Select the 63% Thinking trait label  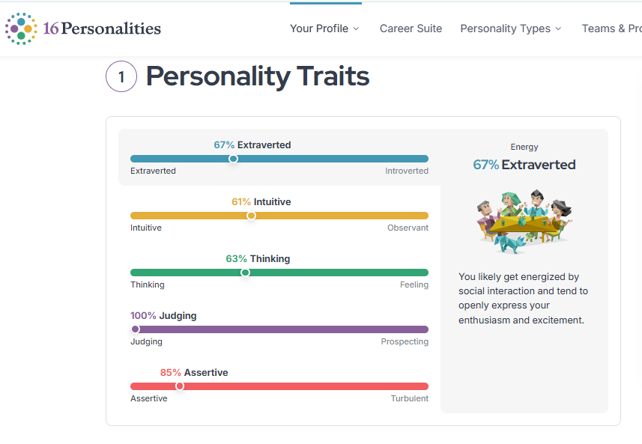(258, 258)
